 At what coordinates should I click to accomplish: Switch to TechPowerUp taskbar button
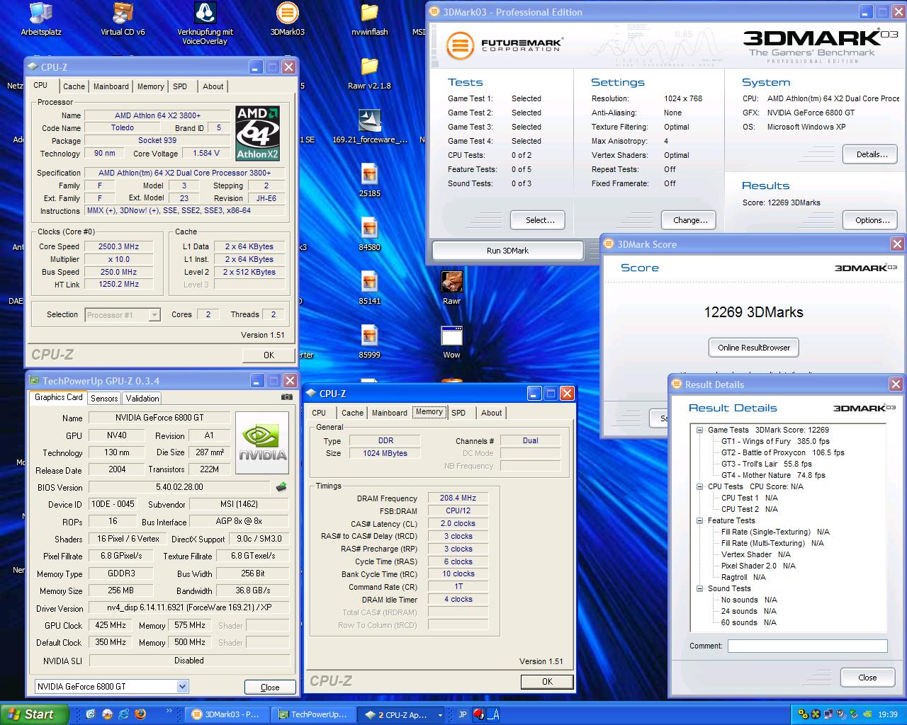coord(312,715)
